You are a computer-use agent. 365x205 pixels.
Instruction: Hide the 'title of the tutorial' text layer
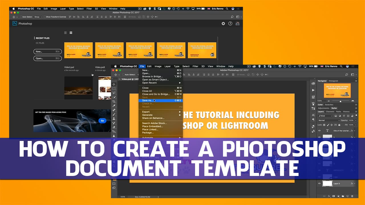[319, 131]
